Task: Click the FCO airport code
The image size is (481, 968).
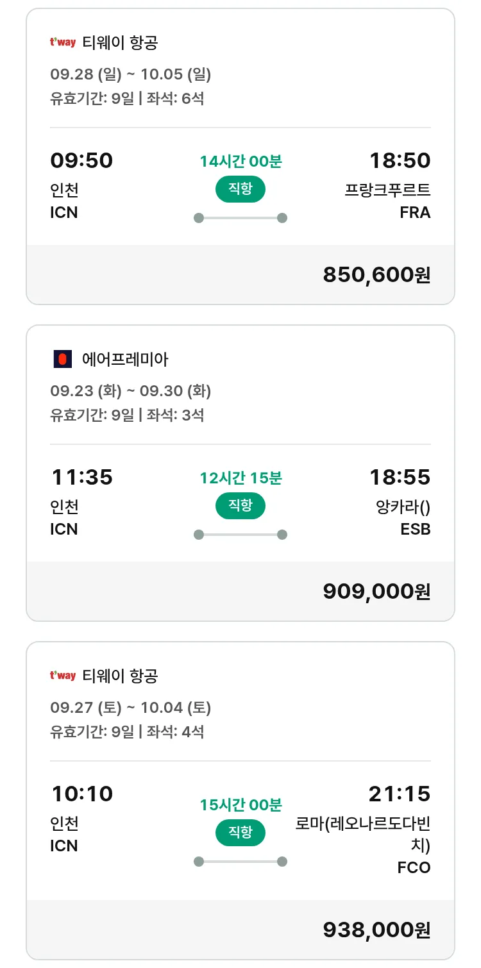Action: pyautogui.click(x=414, y=868)
